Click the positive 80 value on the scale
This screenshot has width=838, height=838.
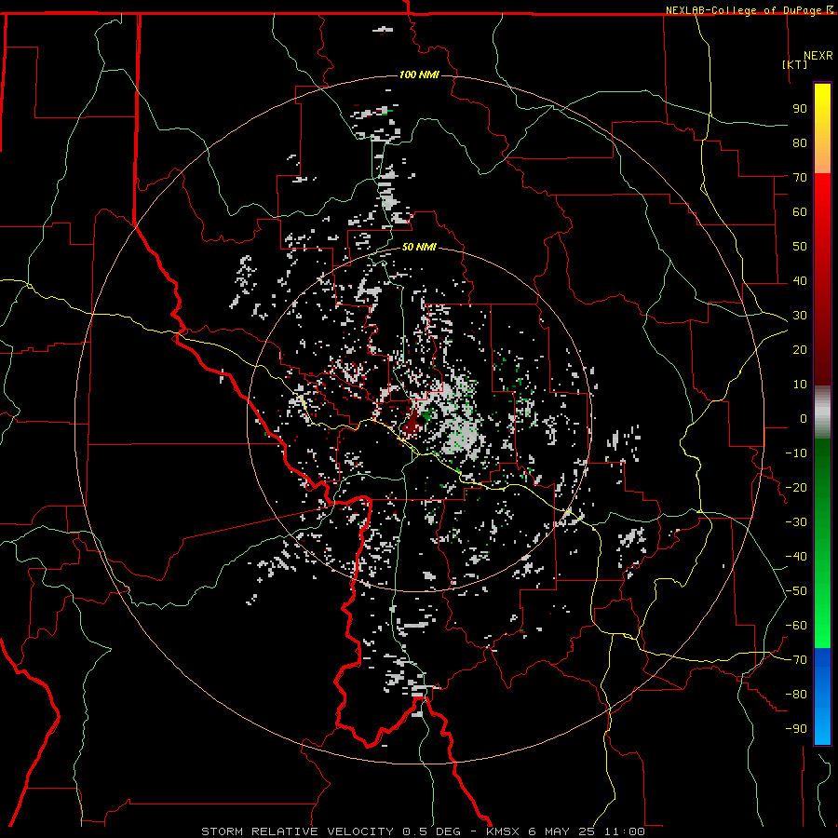800,142
